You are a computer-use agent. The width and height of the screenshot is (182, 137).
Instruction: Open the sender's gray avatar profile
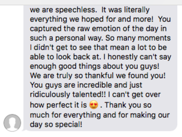(12, 123)
